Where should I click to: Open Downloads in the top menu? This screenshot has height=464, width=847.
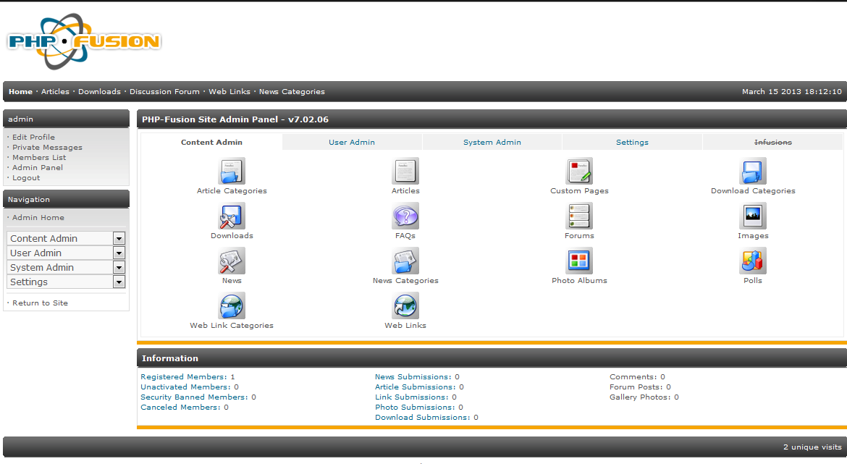(99, 92)
